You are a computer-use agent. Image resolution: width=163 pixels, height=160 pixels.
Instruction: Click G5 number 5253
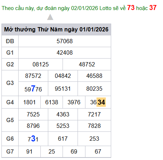click(x=63, y=126)
